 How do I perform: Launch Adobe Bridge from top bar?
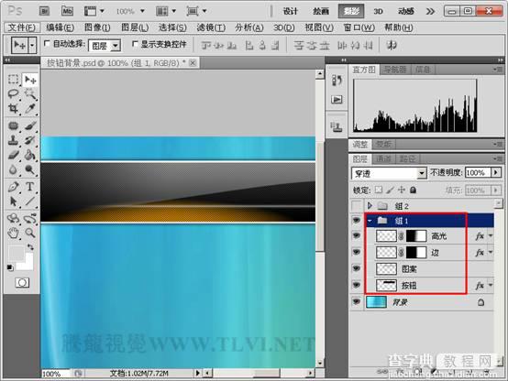[x=44, y=11]
